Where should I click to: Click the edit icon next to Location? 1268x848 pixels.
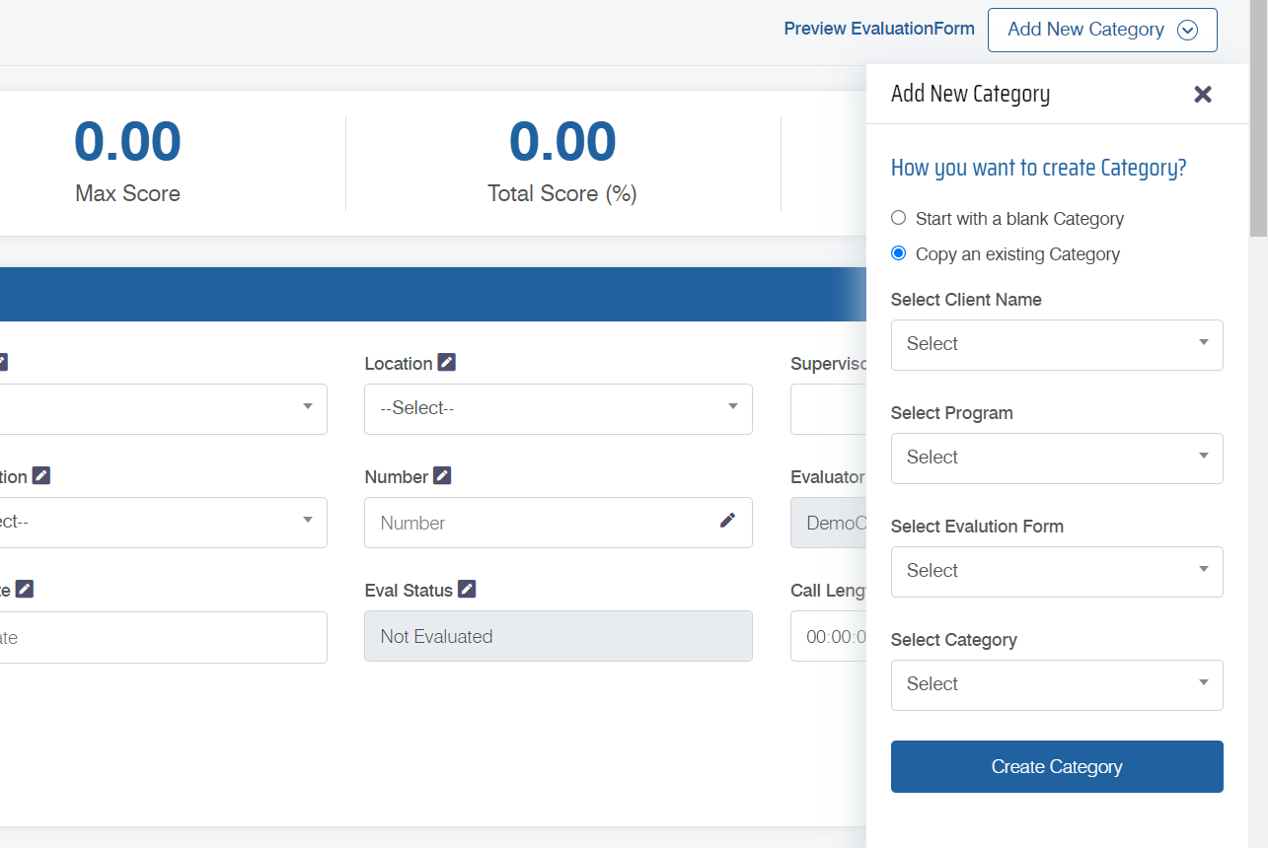(447, 363)
